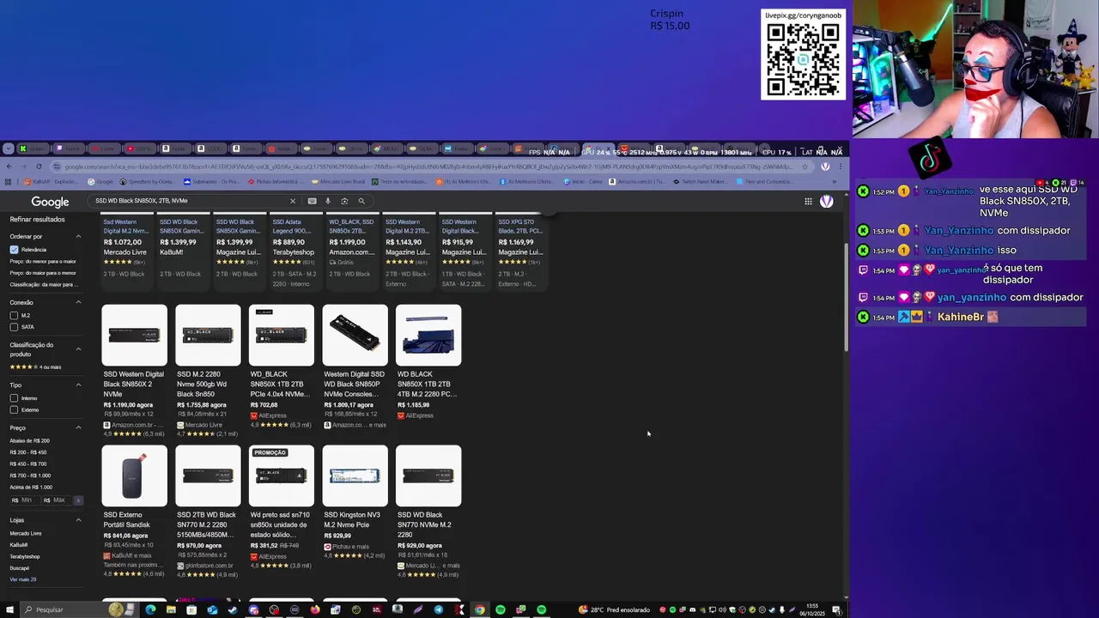Collapse the Conexão filter section
Image resolution: width=1099 pixels, height=618 pixels.
[x=78, y=302]
